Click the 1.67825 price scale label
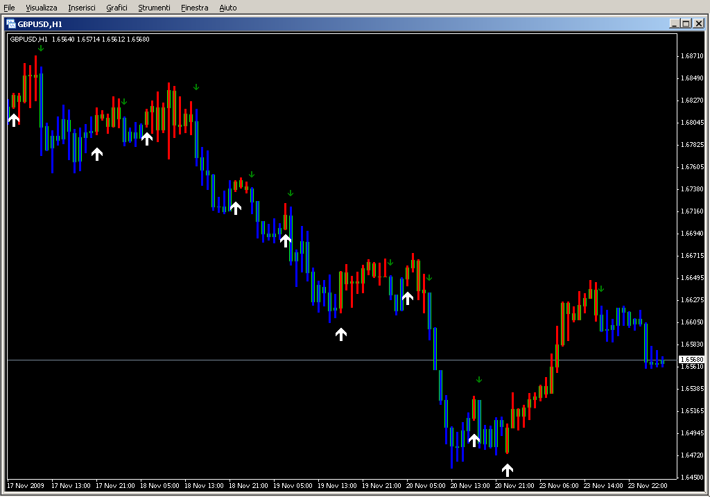The width and height of the screenshot is (710, 497). click(x=693, y=145)
